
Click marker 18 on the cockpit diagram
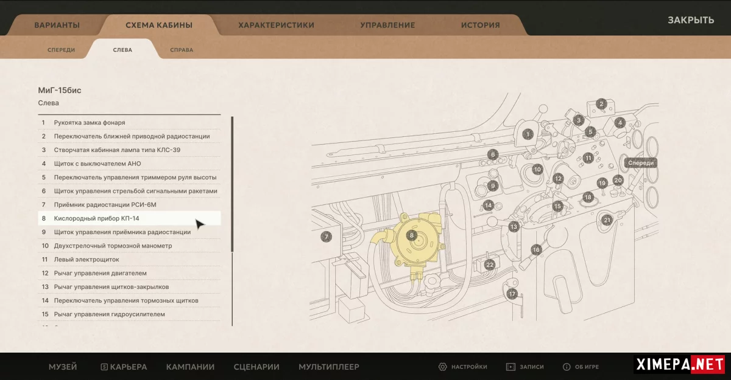[588, 198]
